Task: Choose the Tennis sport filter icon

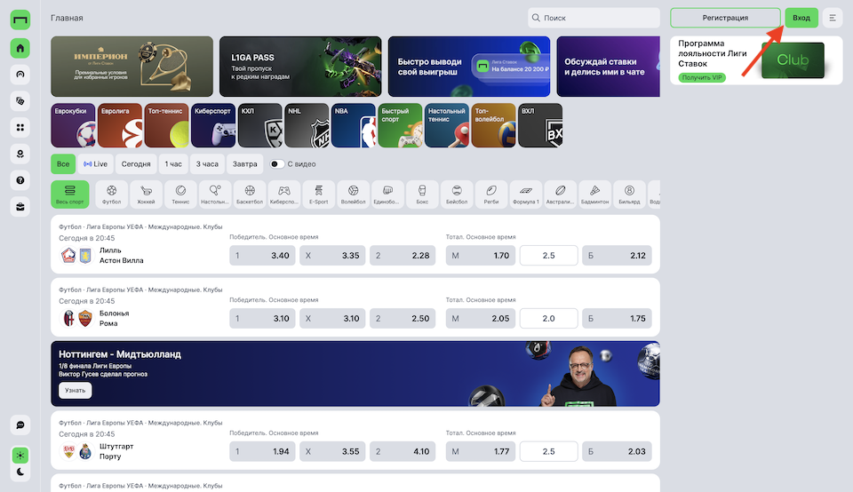Action: 180,194
